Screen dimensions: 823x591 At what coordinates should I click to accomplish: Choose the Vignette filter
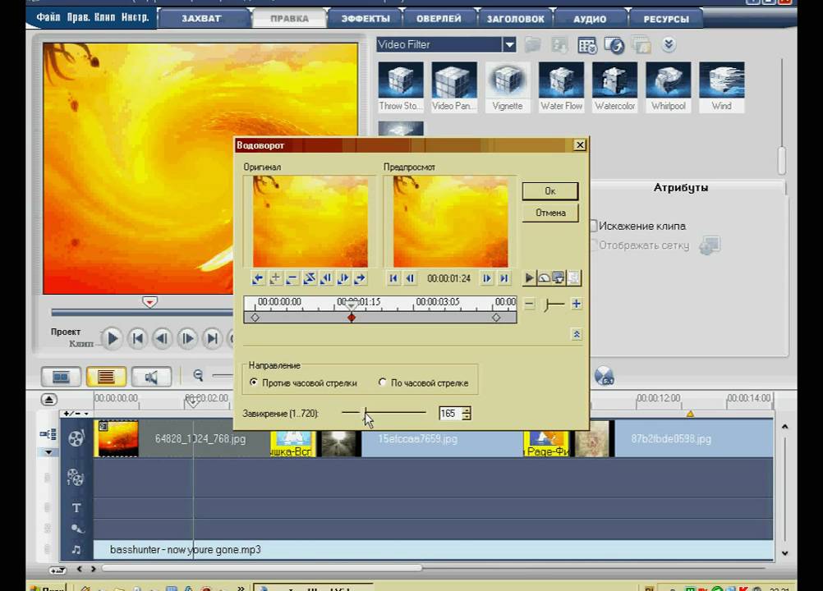[508, 86]
